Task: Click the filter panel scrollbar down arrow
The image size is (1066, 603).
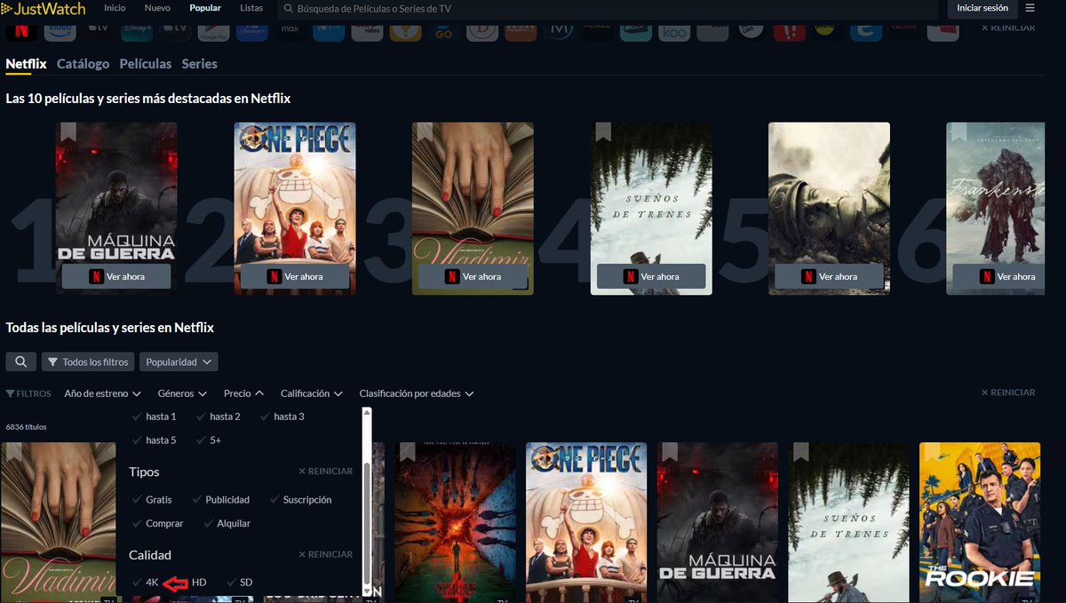Action: [x=367, y=590]
